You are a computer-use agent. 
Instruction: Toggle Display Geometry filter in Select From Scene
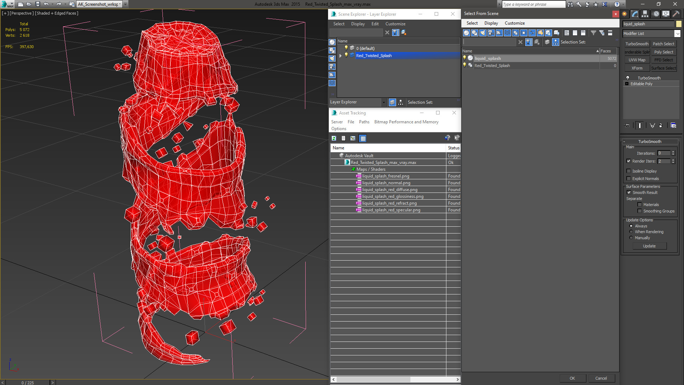pos(466,33)
